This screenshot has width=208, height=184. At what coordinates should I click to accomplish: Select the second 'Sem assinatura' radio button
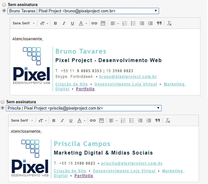click(x=3, y=102)
